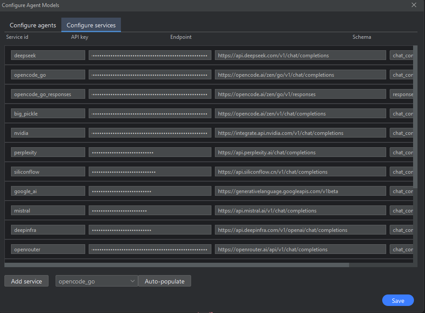Screen dimensions: 425x313
Task: Open the opencode_go service dropdown
Action: point(97,281)
